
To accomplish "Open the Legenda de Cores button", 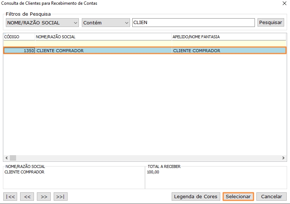I will 196,197.
